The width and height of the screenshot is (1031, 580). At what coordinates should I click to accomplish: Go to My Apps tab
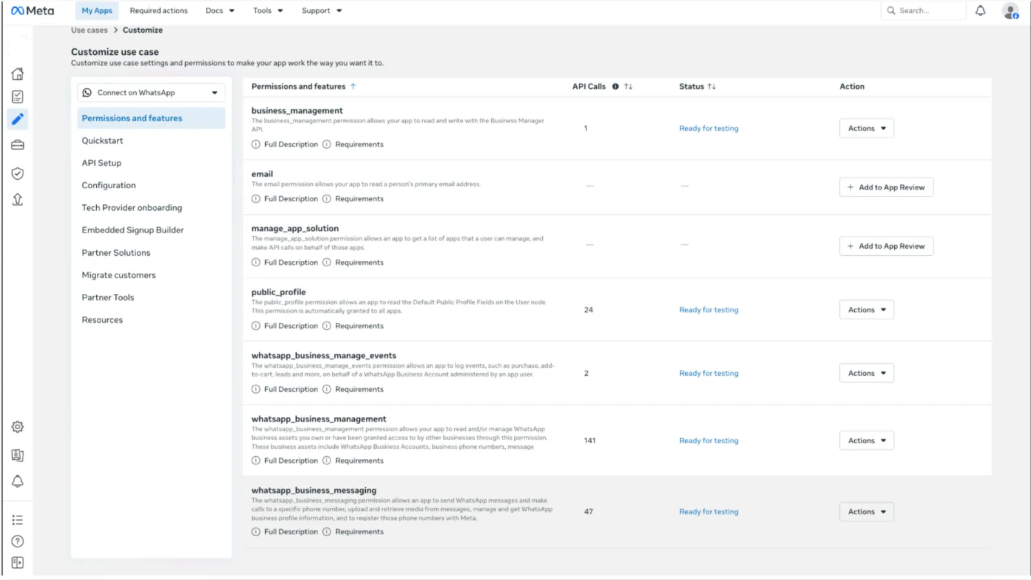97,10
